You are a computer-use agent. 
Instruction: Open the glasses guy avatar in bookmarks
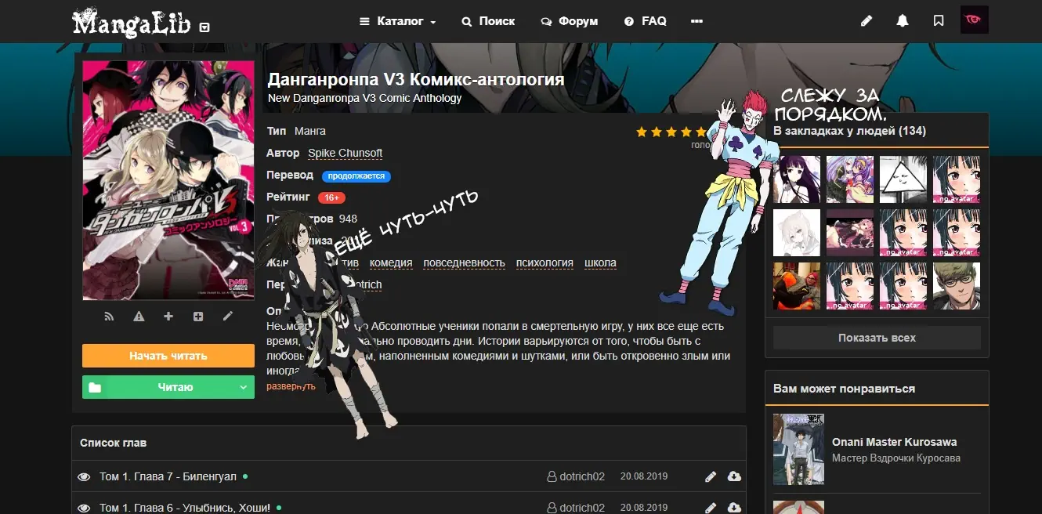click(x=957, y=286)
